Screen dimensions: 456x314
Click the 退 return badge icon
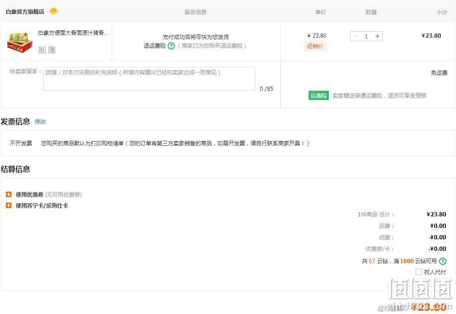[x=52, y=50]
